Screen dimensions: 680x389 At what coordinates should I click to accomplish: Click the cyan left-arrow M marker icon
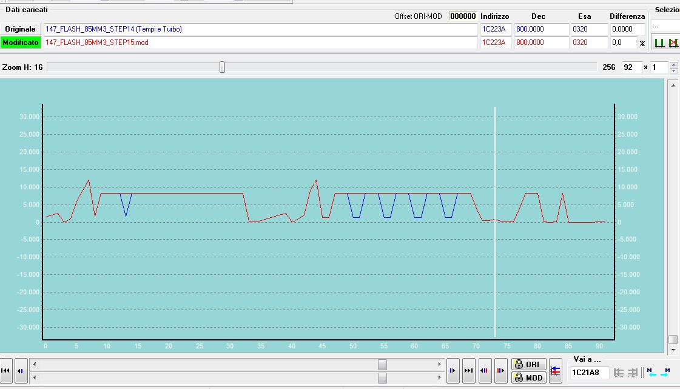(651, 372)
